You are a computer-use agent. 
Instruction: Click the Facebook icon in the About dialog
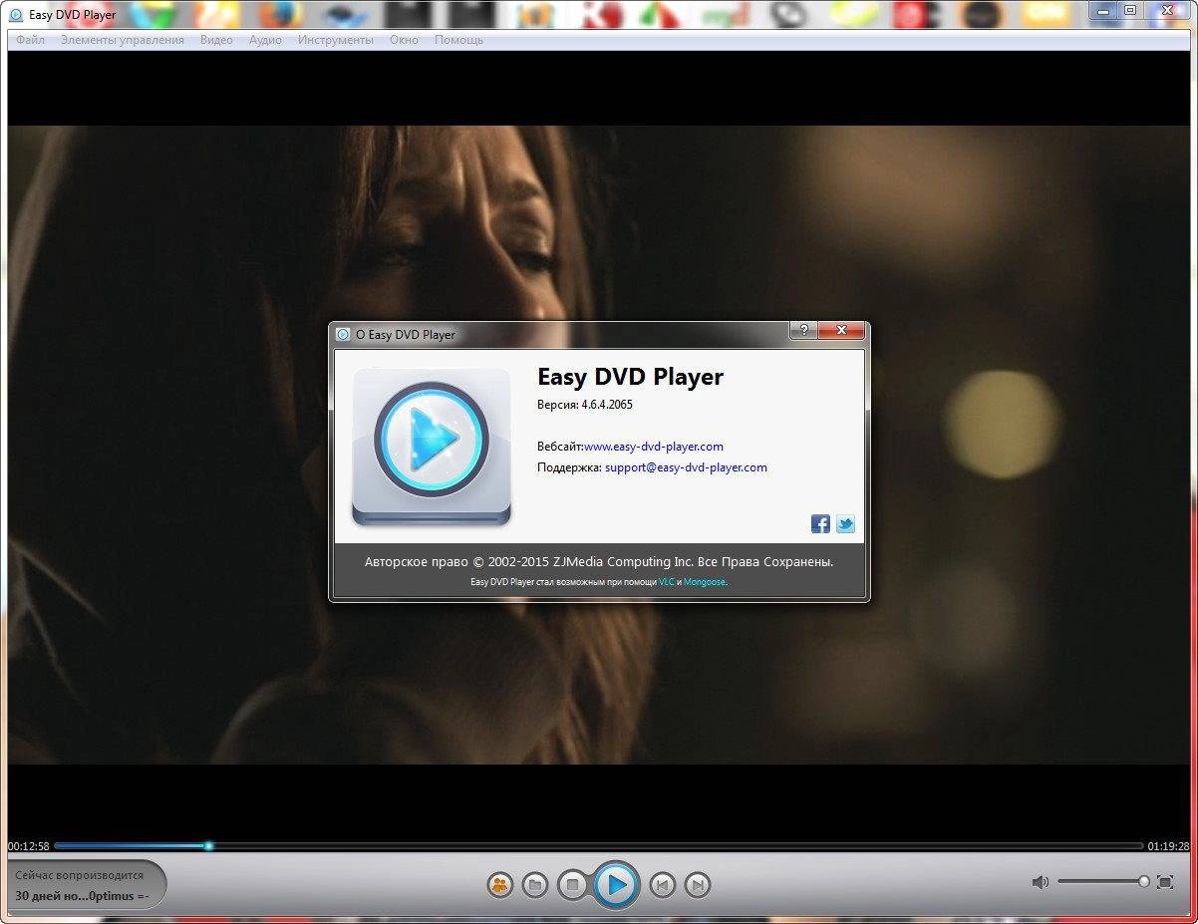pos(820,524)
